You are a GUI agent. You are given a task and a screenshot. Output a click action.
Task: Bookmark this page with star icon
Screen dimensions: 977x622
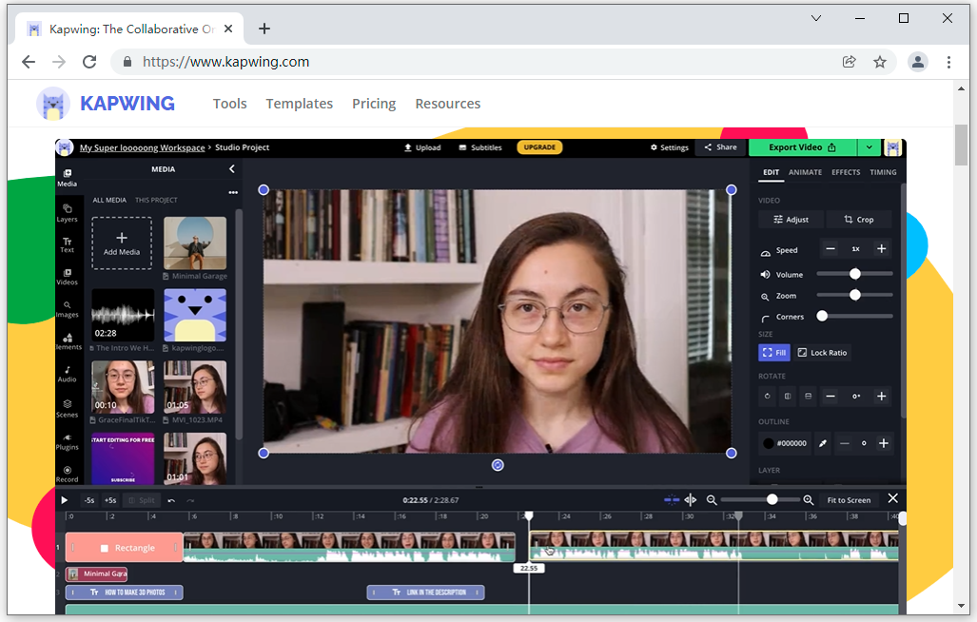point(880,62)
